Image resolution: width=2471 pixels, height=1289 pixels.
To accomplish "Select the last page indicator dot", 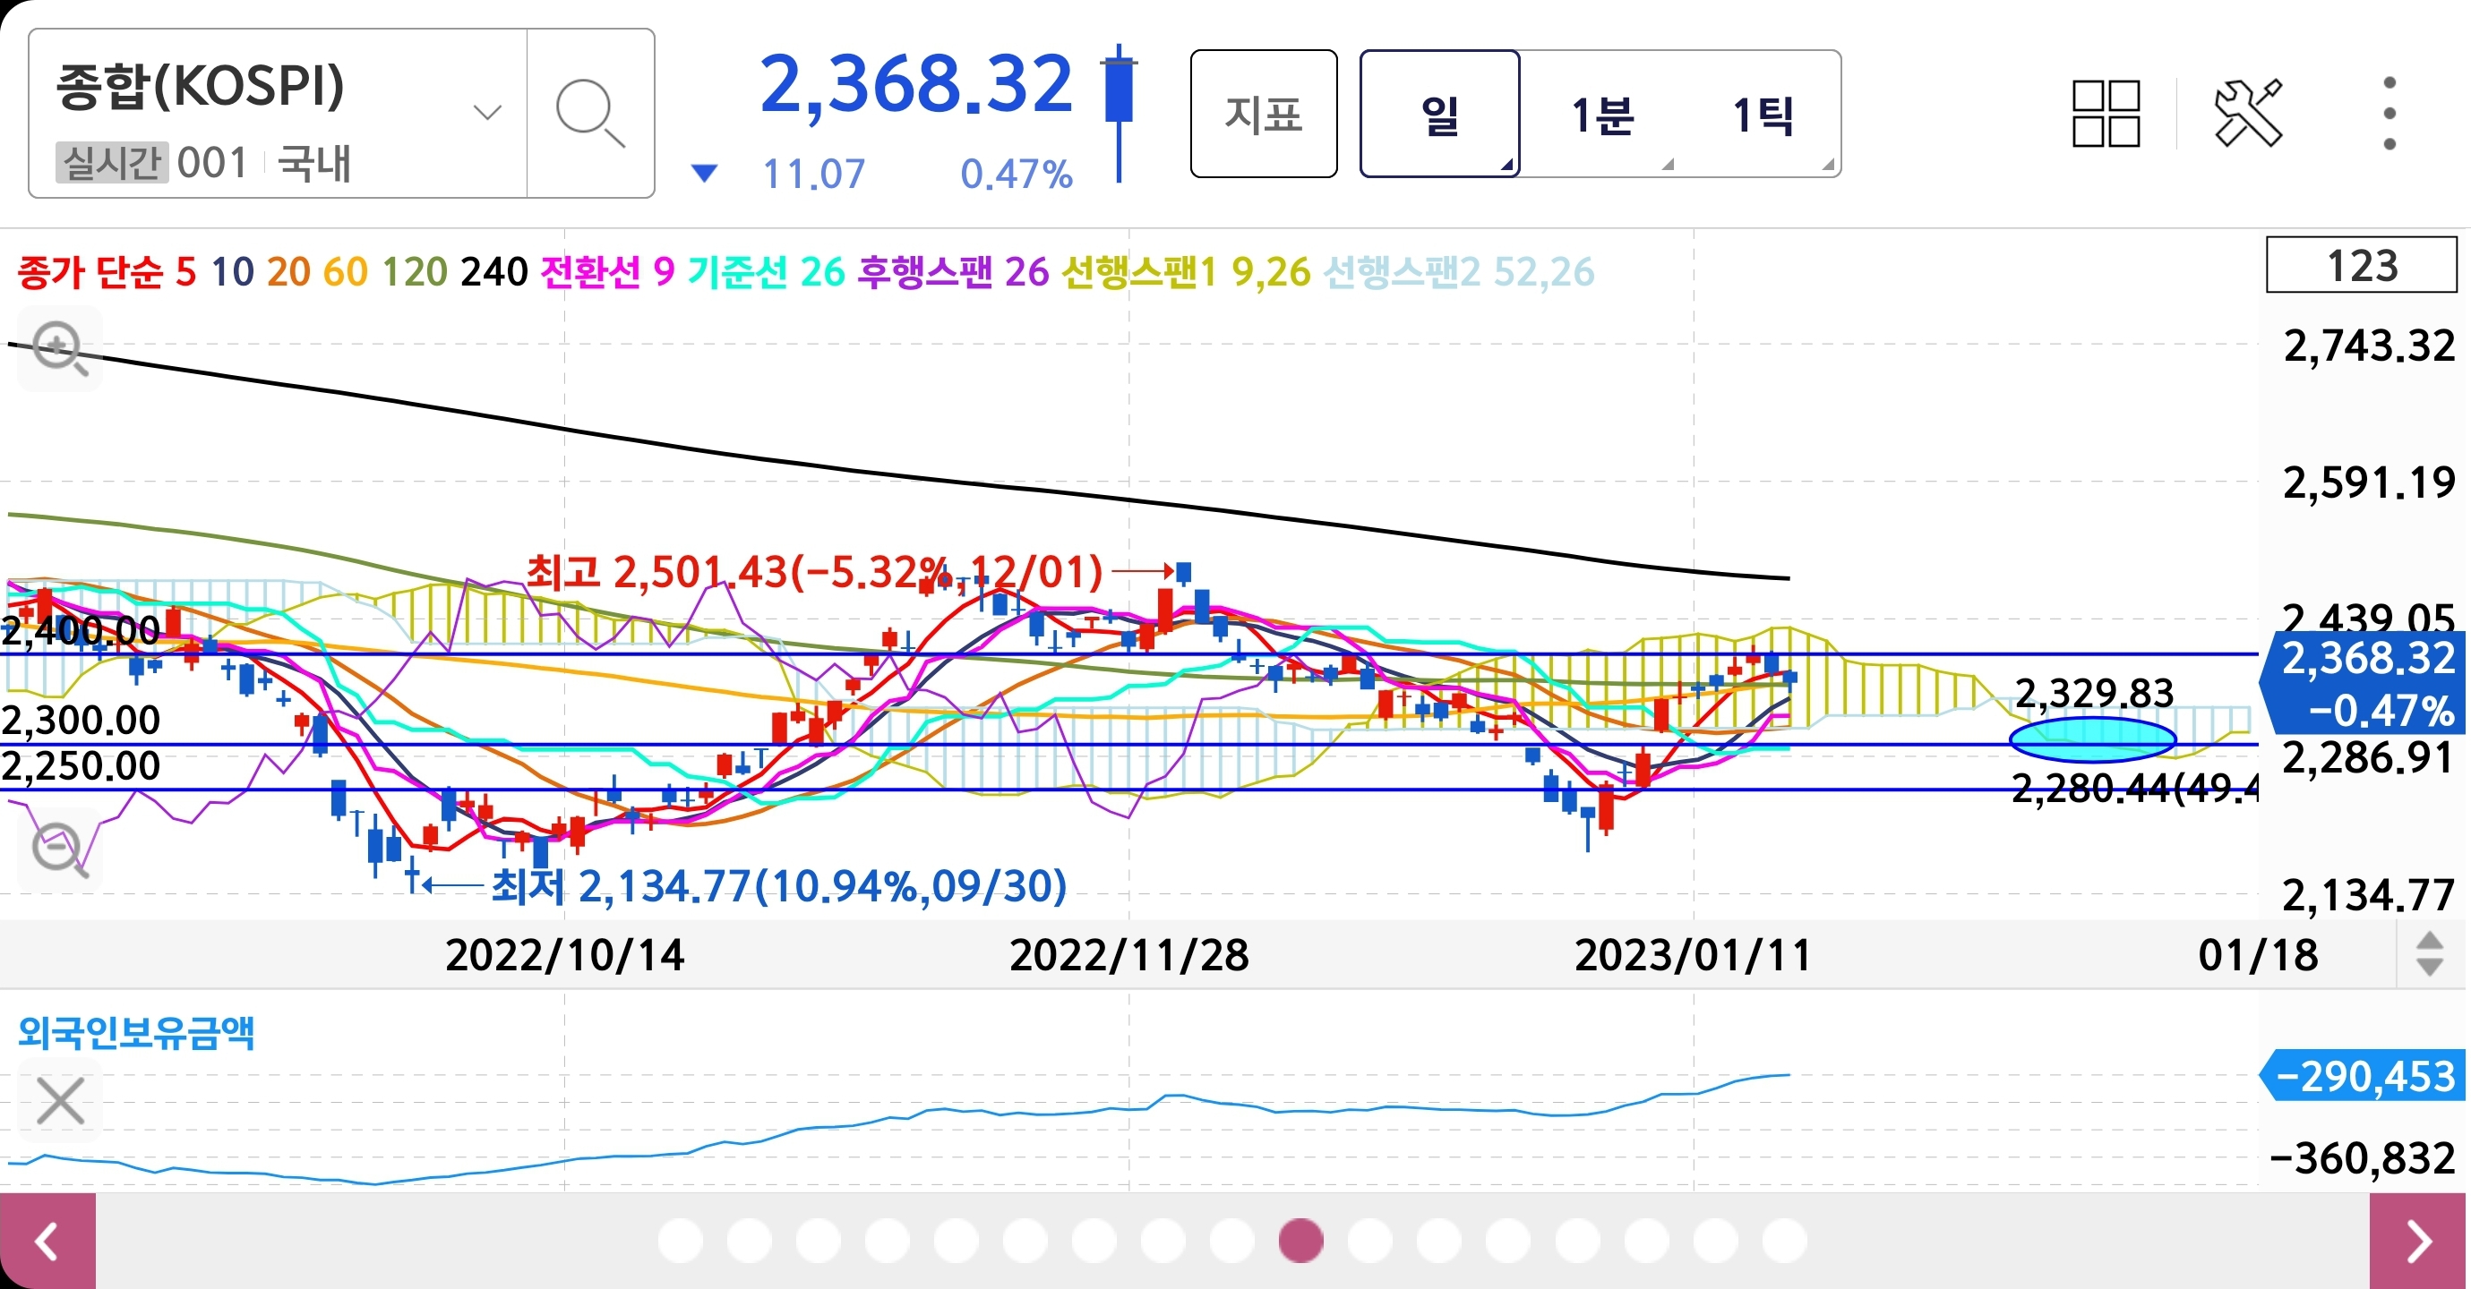I will point(1784,1240).
